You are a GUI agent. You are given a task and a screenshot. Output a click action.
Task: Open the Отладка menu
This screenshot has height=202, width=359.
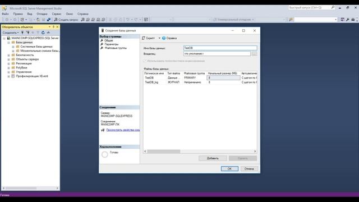click(x=42, y=13)
